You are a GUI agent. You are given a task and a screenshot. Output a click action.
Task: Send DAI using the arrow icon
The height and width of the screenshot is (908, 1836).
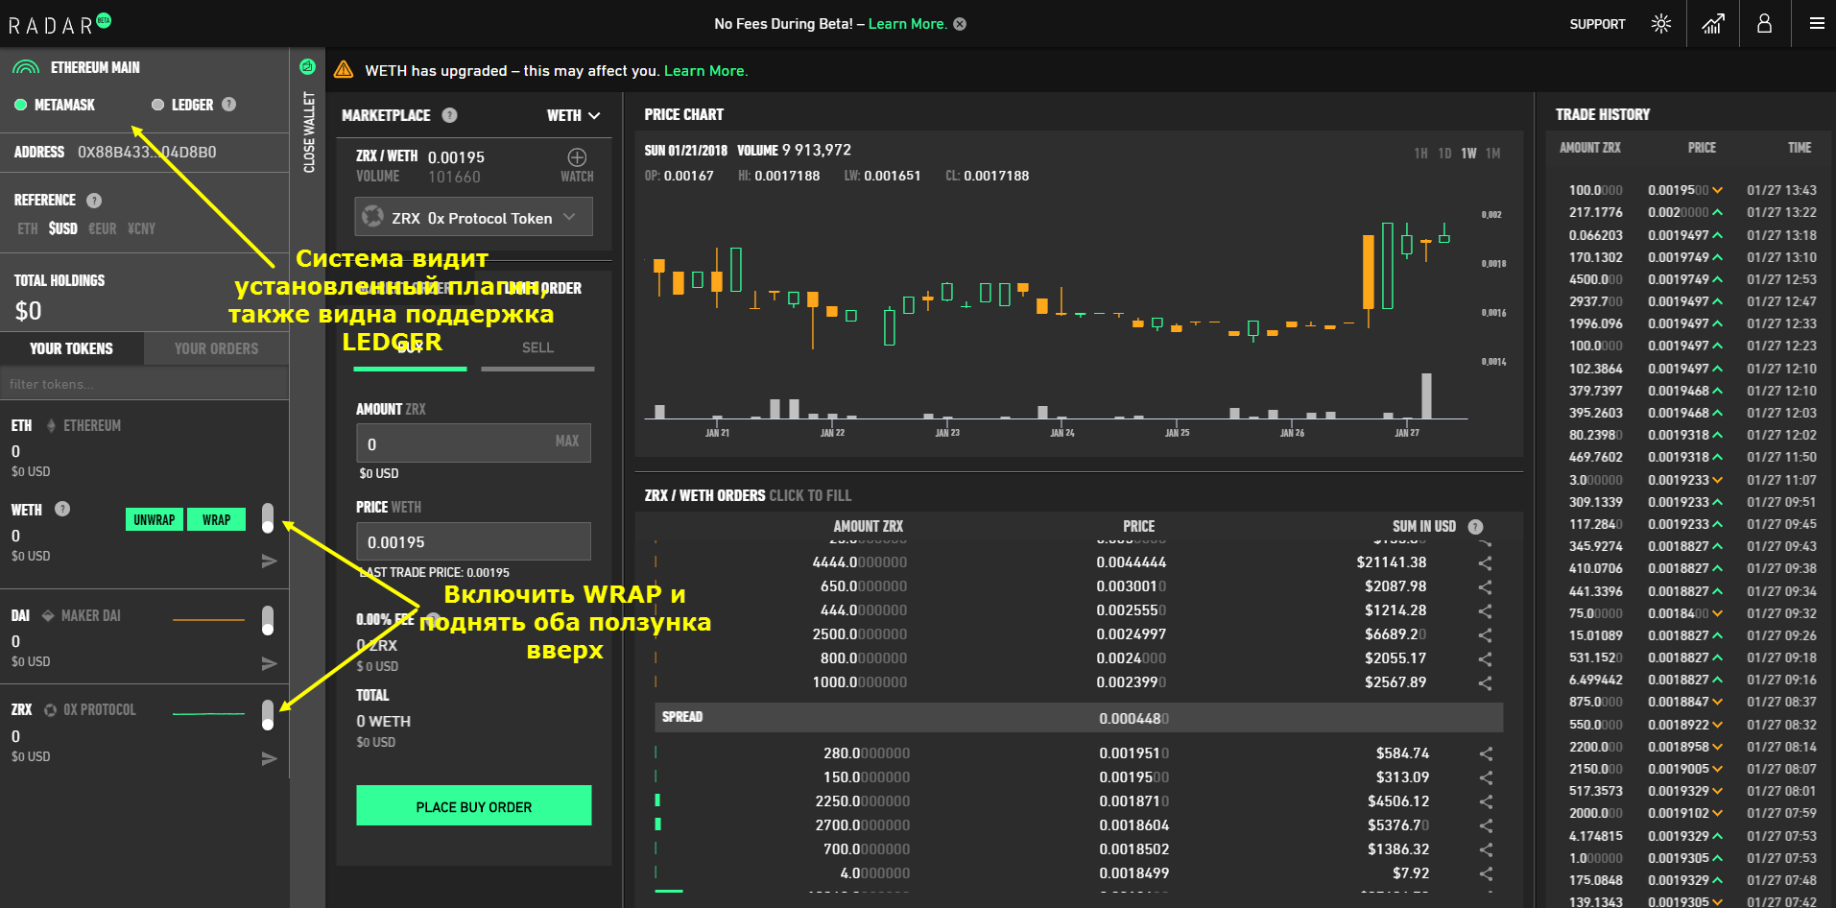click(x=270, y=663)
